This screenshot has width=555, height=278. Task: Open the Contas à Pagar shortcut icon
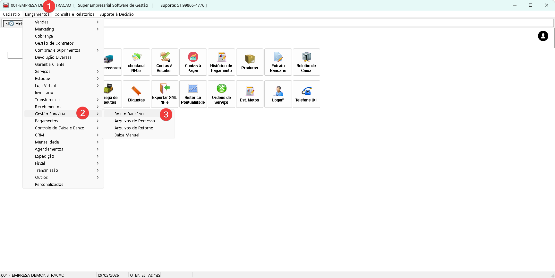coord(193,62)
